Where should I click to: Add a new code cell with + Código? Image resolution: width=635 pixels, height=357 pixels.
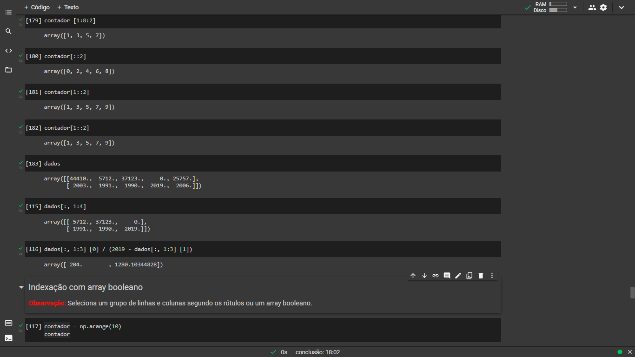coord(37,7)
